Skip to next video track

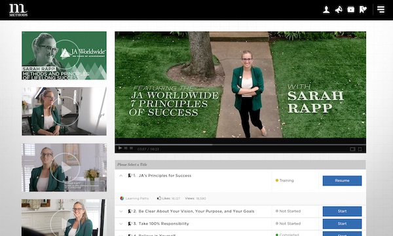tap(131, 148)
